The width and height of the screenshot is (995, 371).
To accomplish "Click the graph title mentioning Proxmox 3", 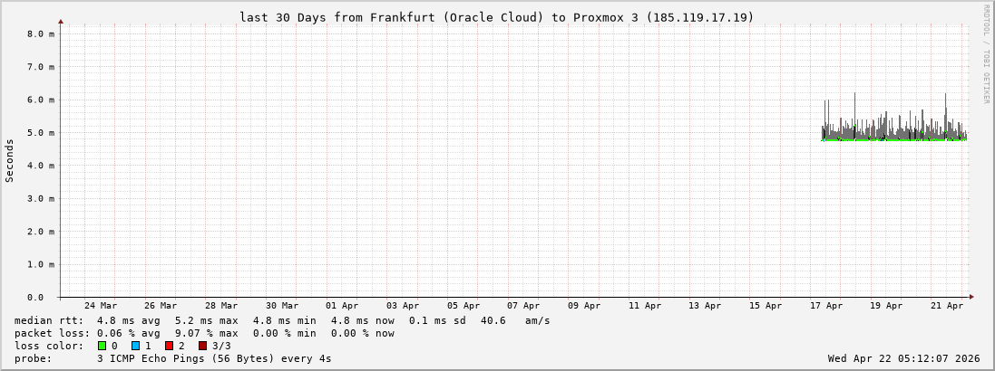I will coord(496,17).
